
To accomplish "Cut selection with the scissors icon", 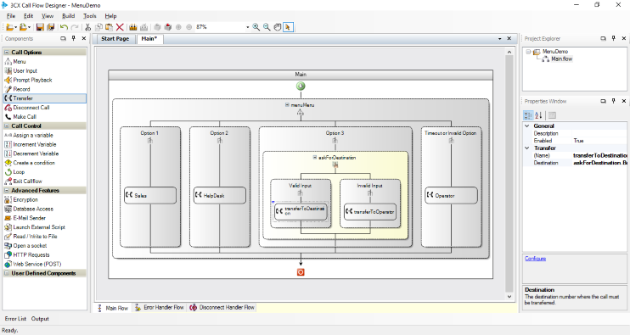I will tap(87, 27).
